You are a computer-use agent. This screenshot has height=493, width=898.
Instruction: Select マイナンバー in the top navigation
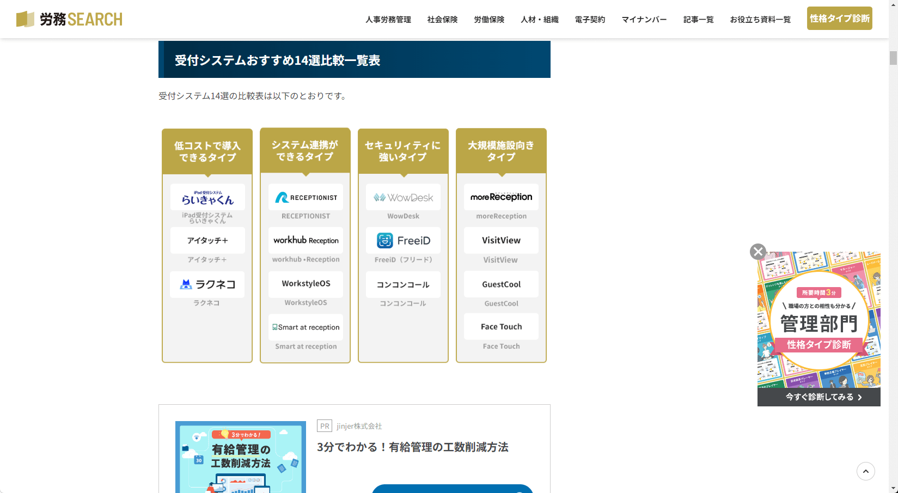[x=644, y=20]
